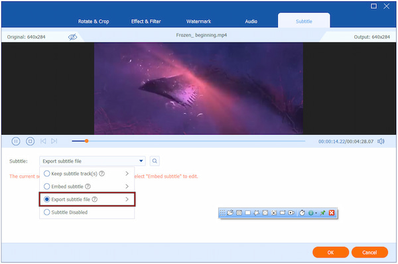Click the orange playback progress handle
This screenshot has width=398, height=264.
[x=86, y=141]
